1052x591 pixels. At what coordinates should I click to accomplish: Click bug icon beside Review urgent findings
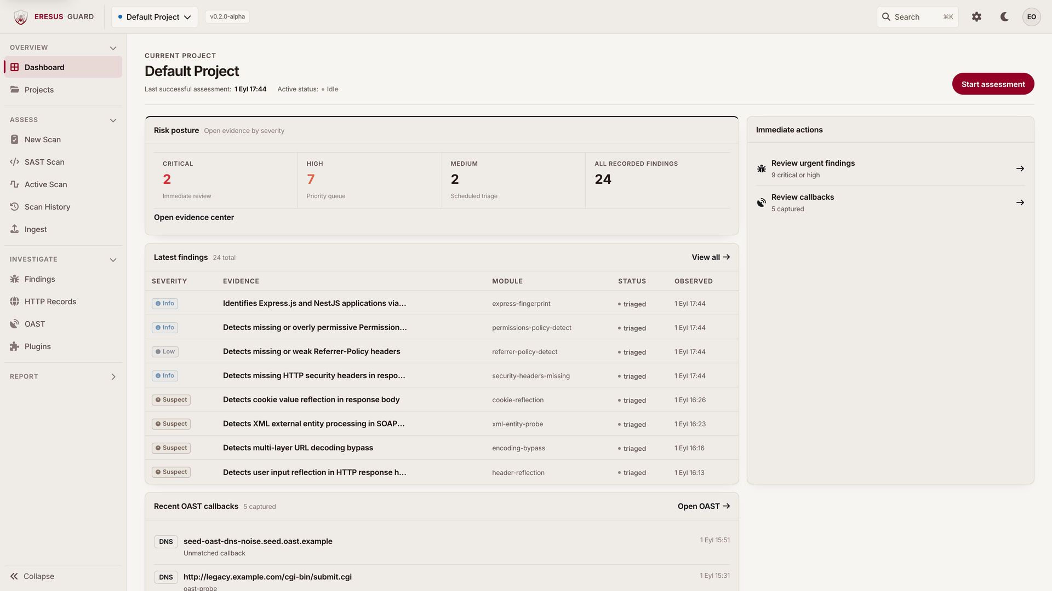click(762, 169)
